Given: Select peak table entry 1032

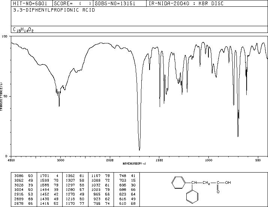Looking at the screenshot, I should (x=101, y=185).
